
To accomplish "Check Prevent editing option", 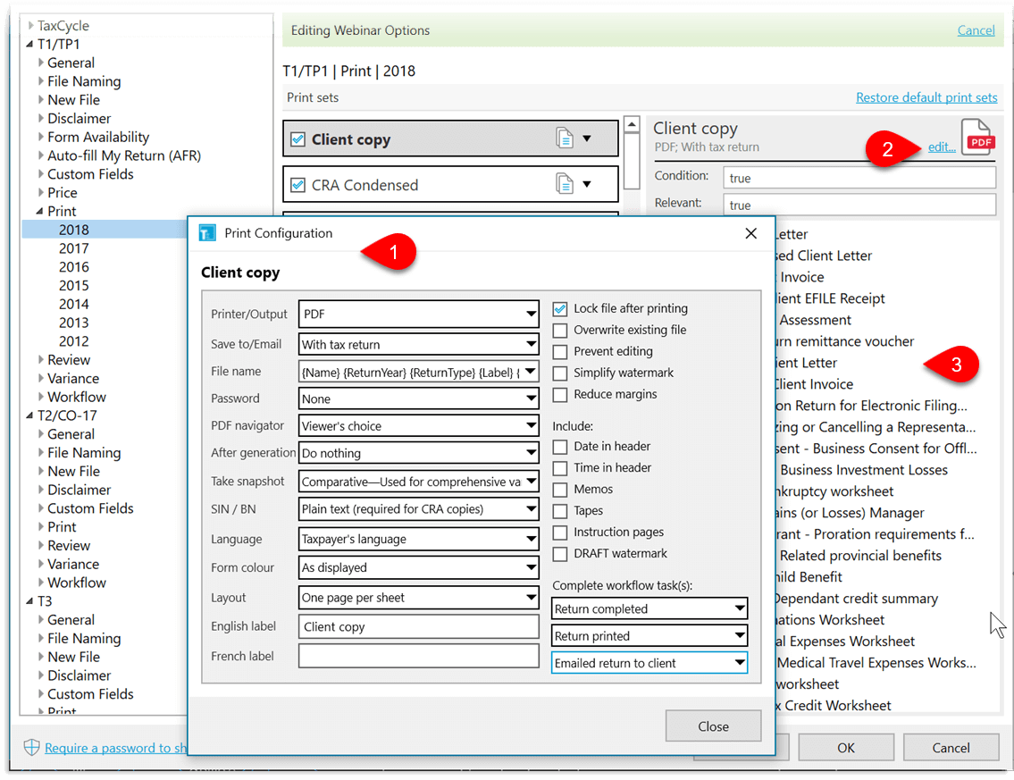I will (x=560, y=352).
